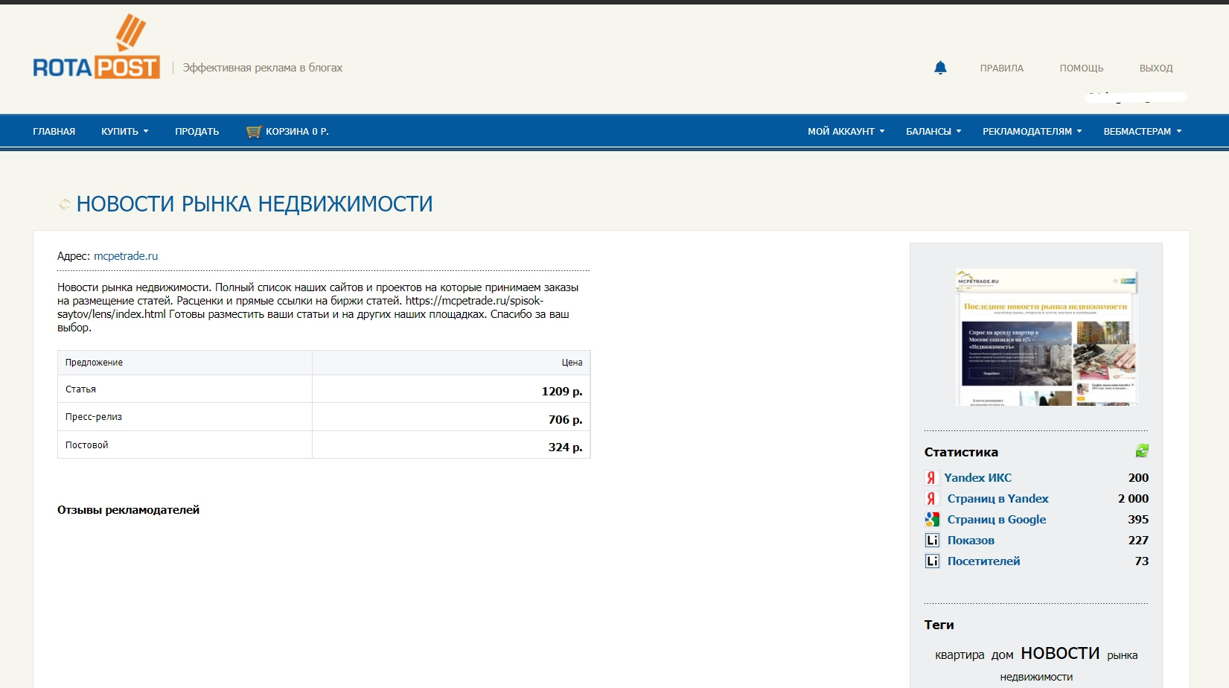Click the shopping cart icon
The image size is (1229, 688).
coord(253,132)
